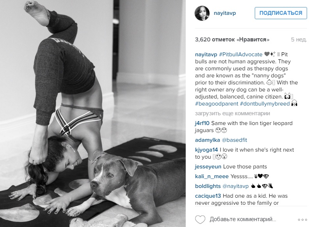Like the post with the heart icon

200,220
